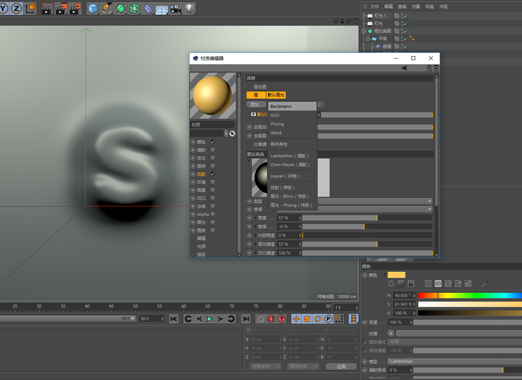
Task: Step to previous frame
Action: tap(199, 319)
